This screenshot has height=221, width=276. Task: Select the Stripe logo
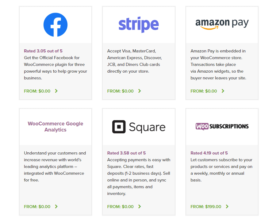click(x=139, y=24)
